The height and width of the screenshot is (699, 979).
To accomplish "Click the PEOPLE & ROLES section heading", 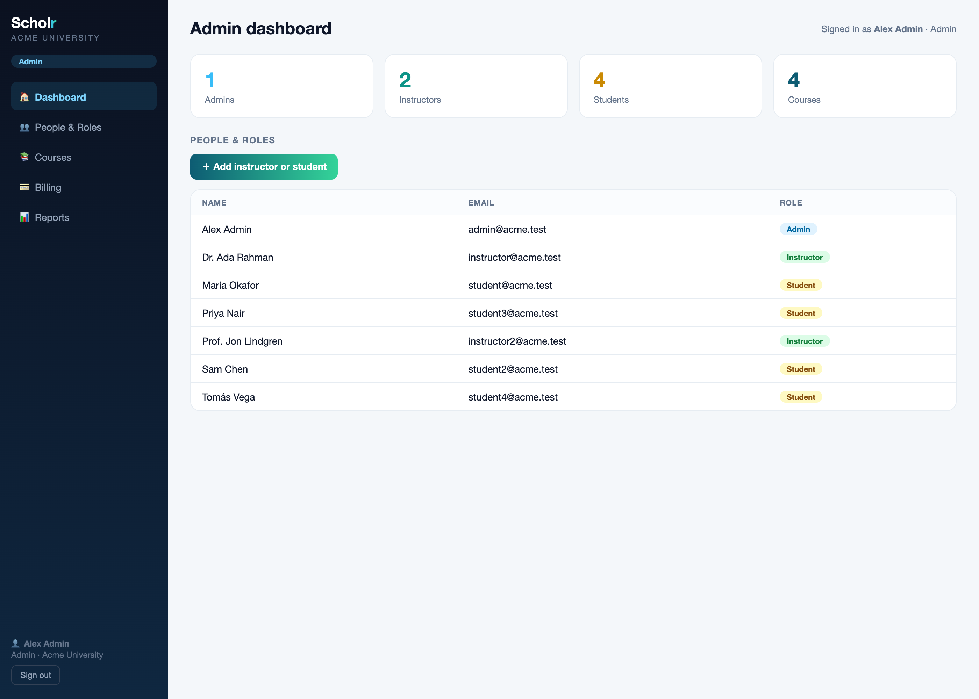I will [233, 140].
